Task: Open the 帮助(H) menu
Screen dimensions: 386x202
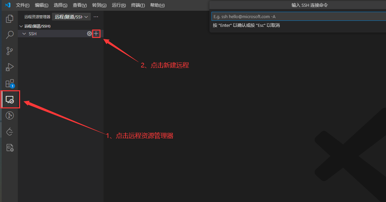Action: tap(157, 5)
